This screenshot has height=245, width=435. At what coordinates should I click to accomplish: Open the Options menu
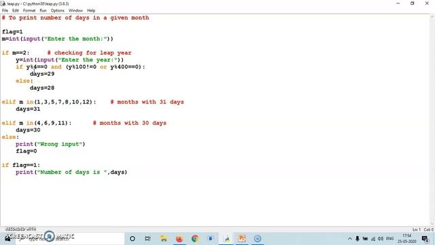point(57,11)
